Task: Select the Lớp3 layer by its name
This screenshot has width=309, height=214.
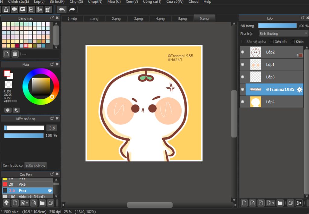Action: [x=270, y=77]
